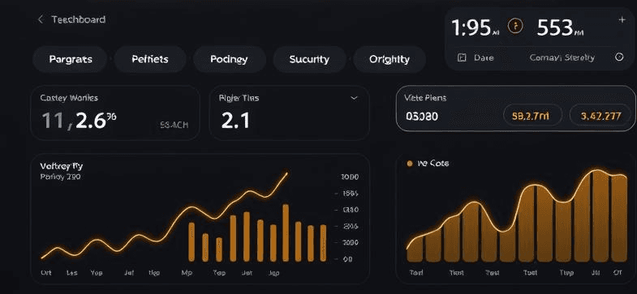The height and width of the screenshot is (294, 637).
Task: Click the Voltrey Fly chart title
Action: tap(62, 166)
